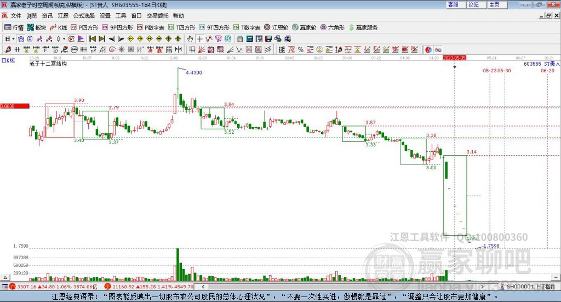Screen dimensions: 561x302
Task: Open the 帮助 menu
Action: (178, 16)
